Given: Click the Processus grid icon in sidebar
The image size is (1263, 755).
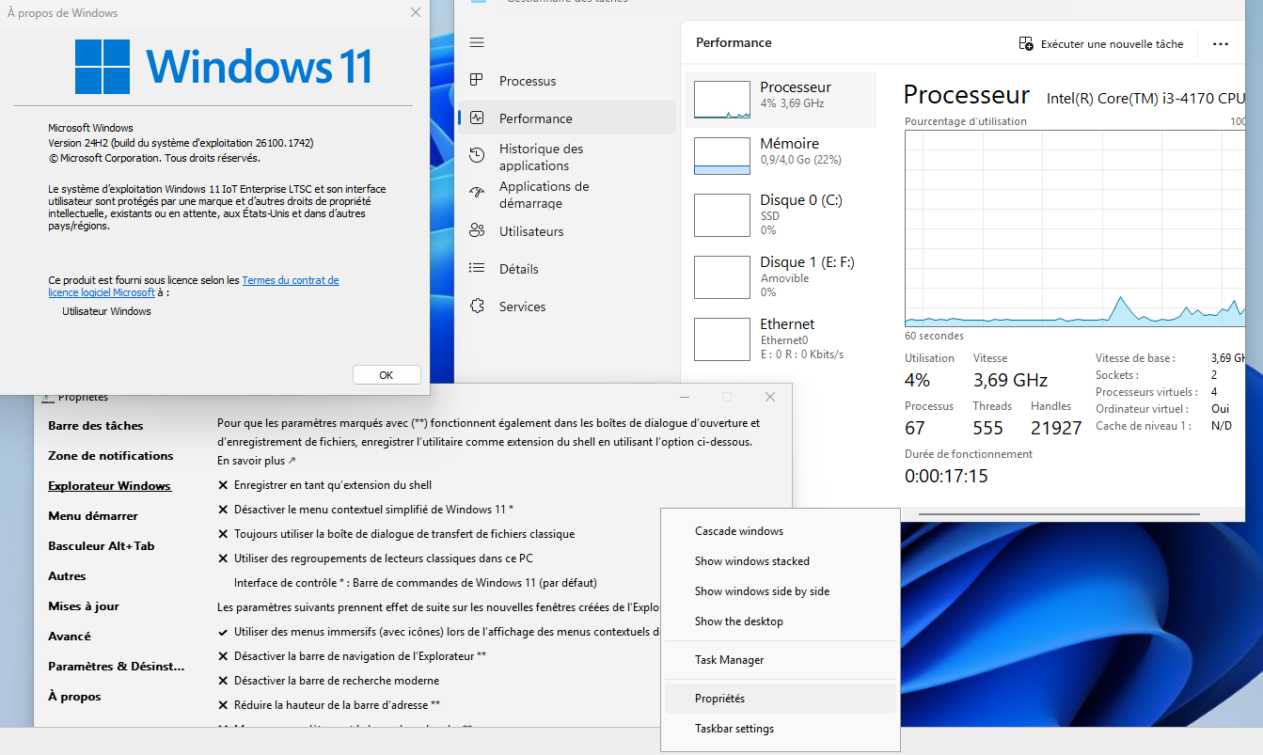Looking at the screenshot, I should 477,80.
